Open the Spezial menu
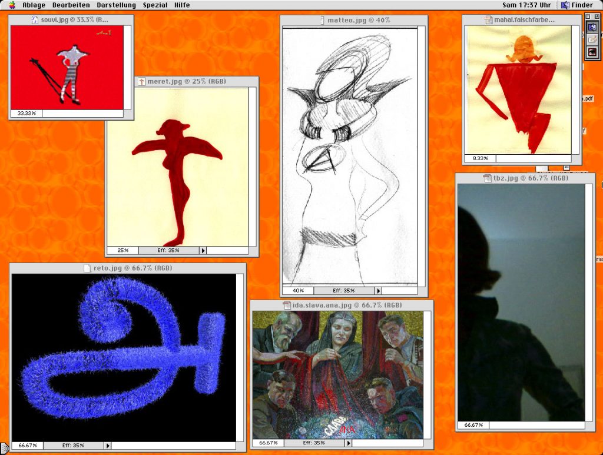The width and height of the screenshot is (603, 455). (x=154, y=5)
